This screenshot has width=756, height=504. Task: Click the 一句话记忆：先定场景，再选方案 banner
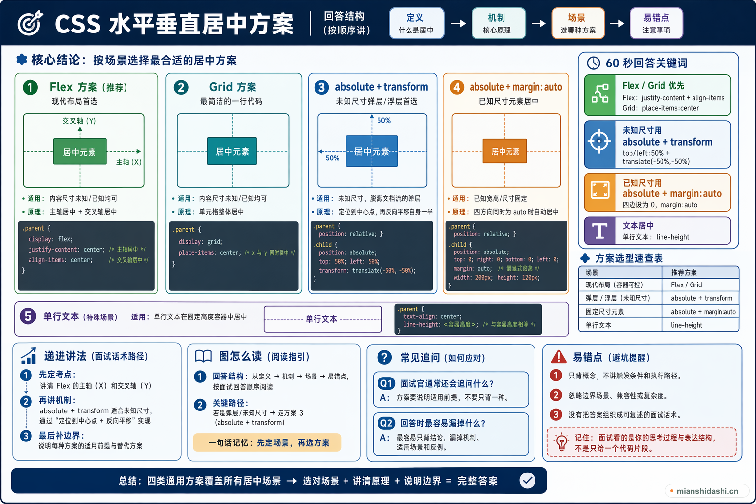(267, 442)
